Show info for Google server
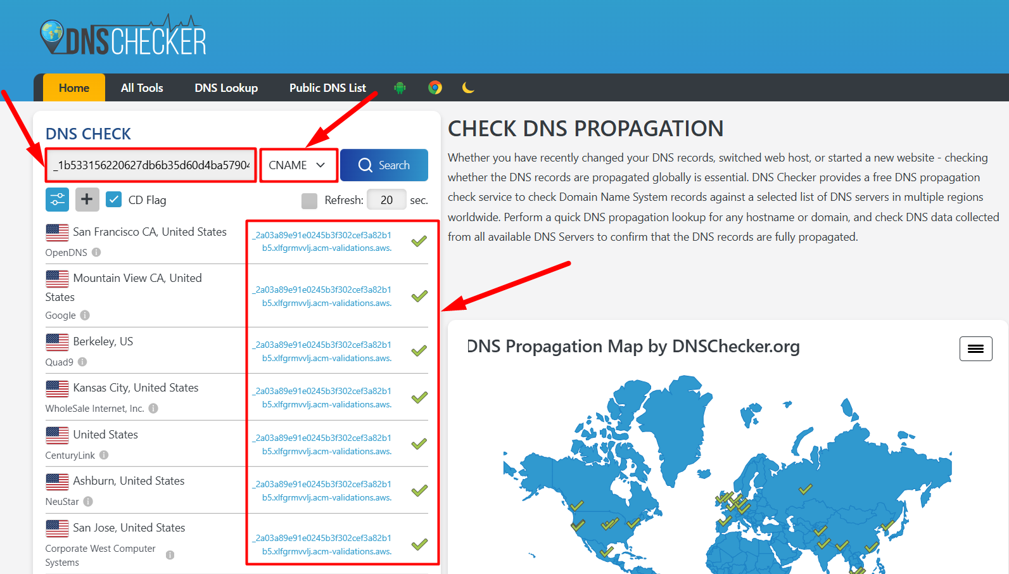 (85, 315)
